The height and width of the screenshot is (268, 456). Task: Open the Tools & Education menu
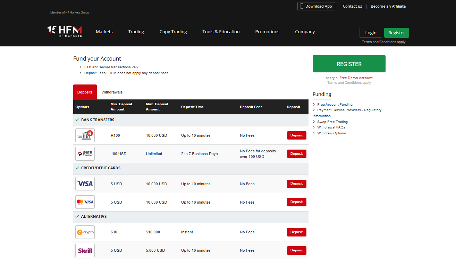coord(221,32)
